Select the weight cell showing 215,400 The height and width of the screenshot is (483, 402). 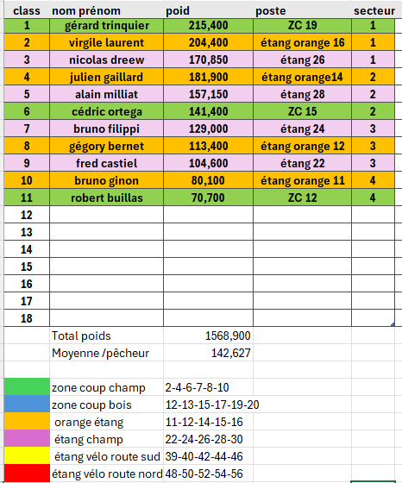click(208, 26)
